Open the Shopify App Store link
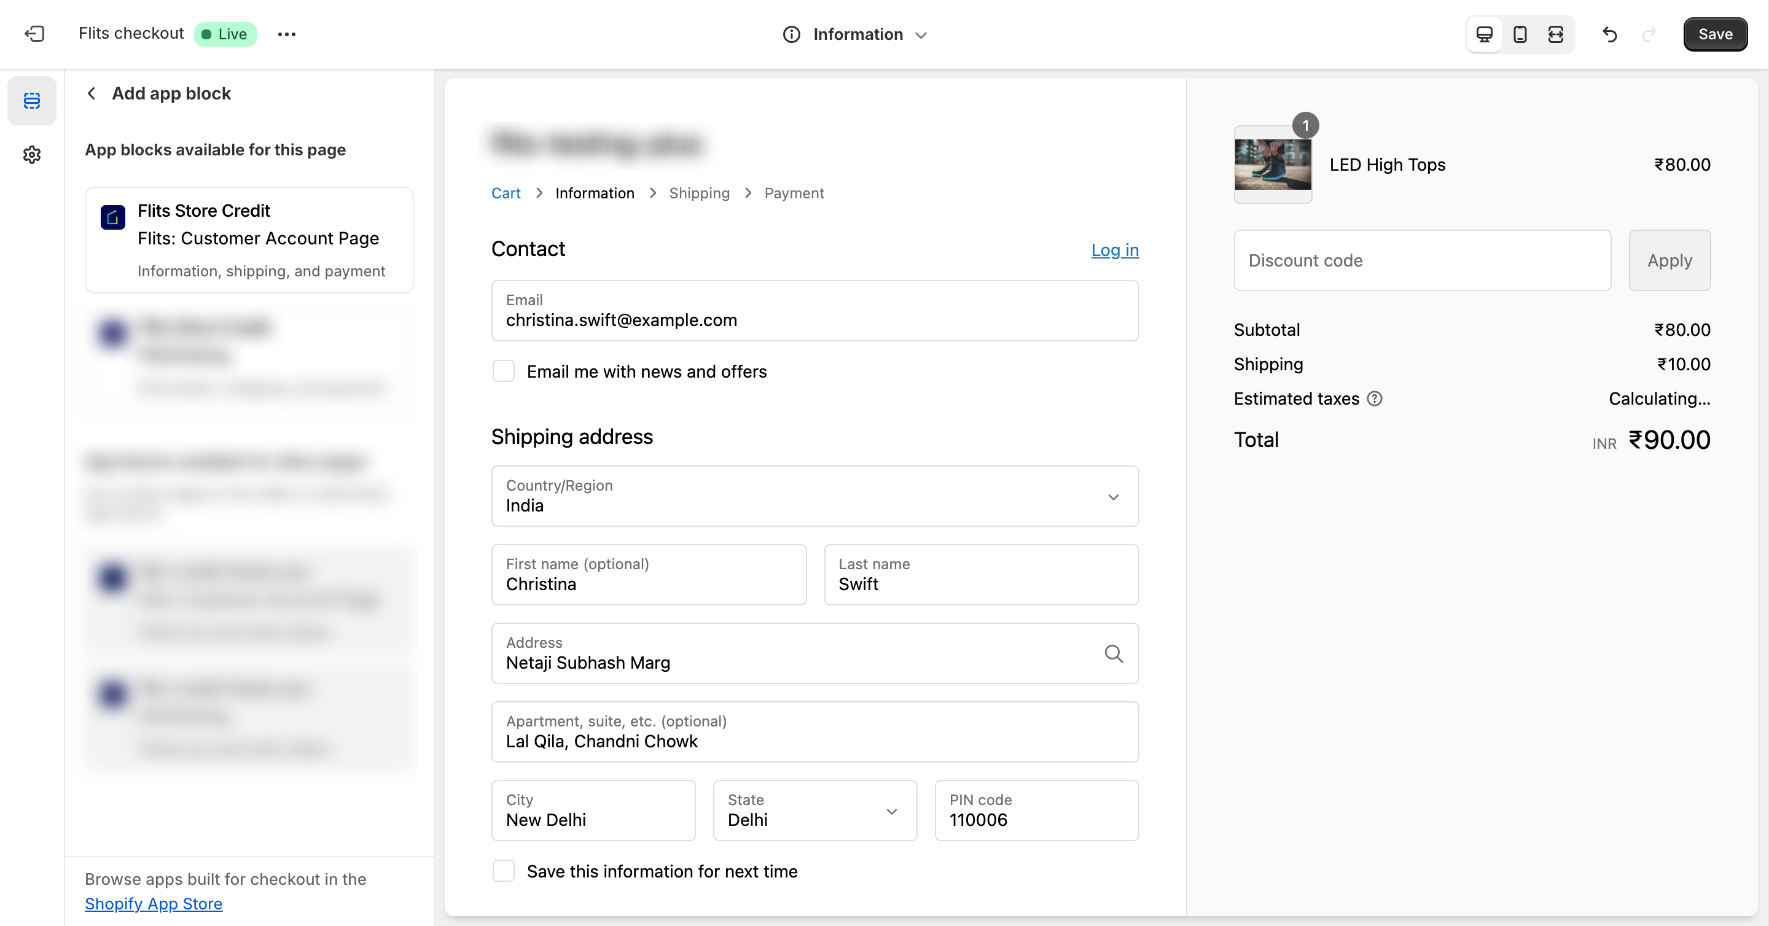 click(x=153, y=903)
